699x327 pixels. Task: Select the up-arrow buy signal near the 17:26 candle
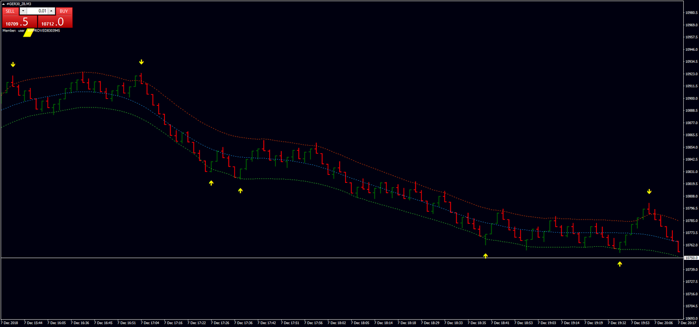coord(211,183)
